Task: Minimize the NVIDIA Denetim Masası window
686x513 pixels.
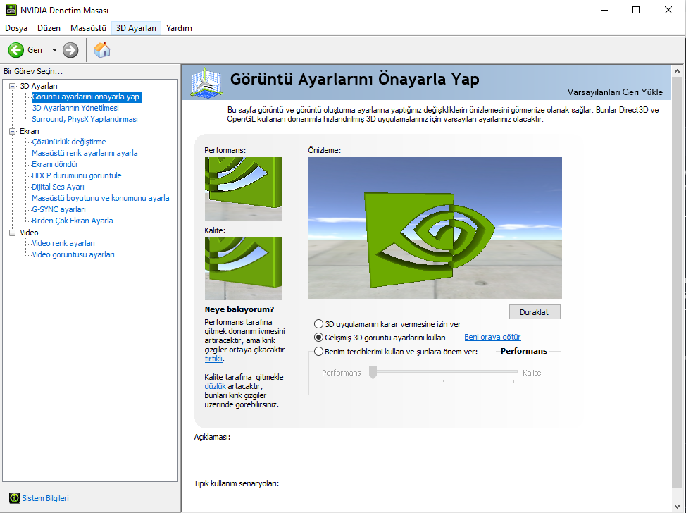Action: coord(604,10)
